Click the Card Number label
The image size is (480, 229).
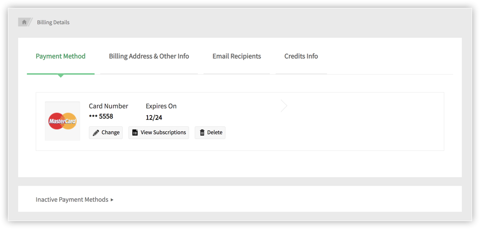coord(109,106)
